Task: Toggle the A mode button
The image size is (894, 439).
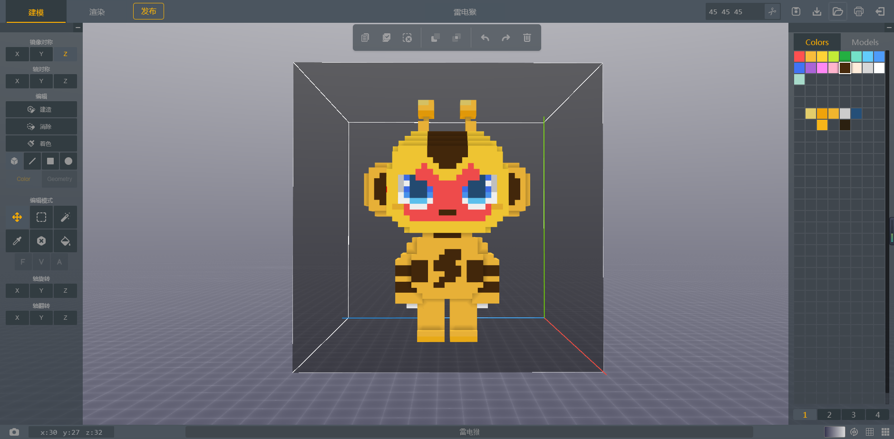Action: click(x=59, y=262)
